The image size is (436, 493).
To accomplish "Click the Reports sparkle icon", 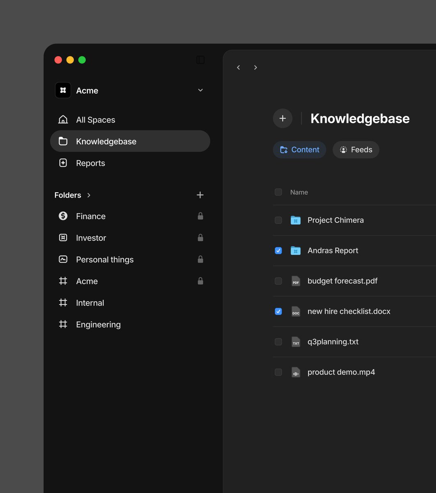I will 63,163.
